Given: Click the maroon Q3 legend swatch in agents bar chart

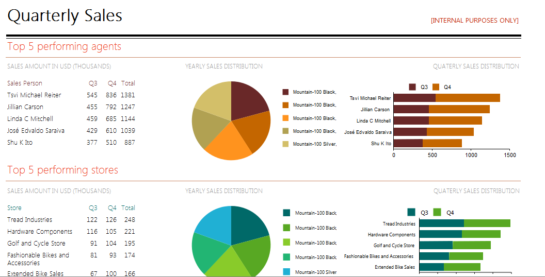Looking at the screenshot, I should [x=412, y=87].
